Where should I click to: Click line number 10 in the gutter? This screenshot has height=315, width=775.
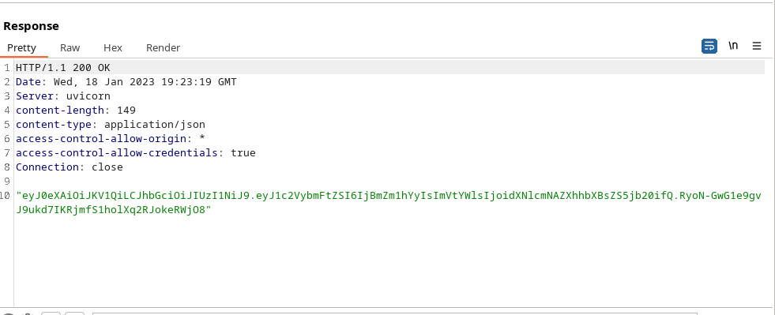point(6,196)
